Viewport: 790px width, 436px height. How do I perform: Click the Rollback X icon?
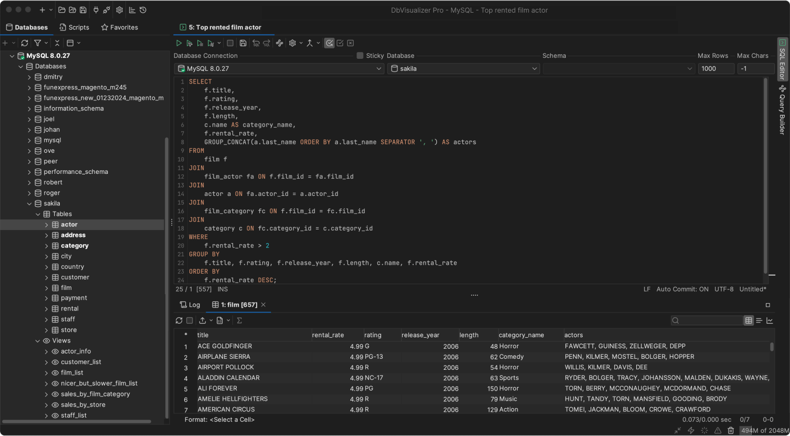pyautogui.click(x=351, y=43)
